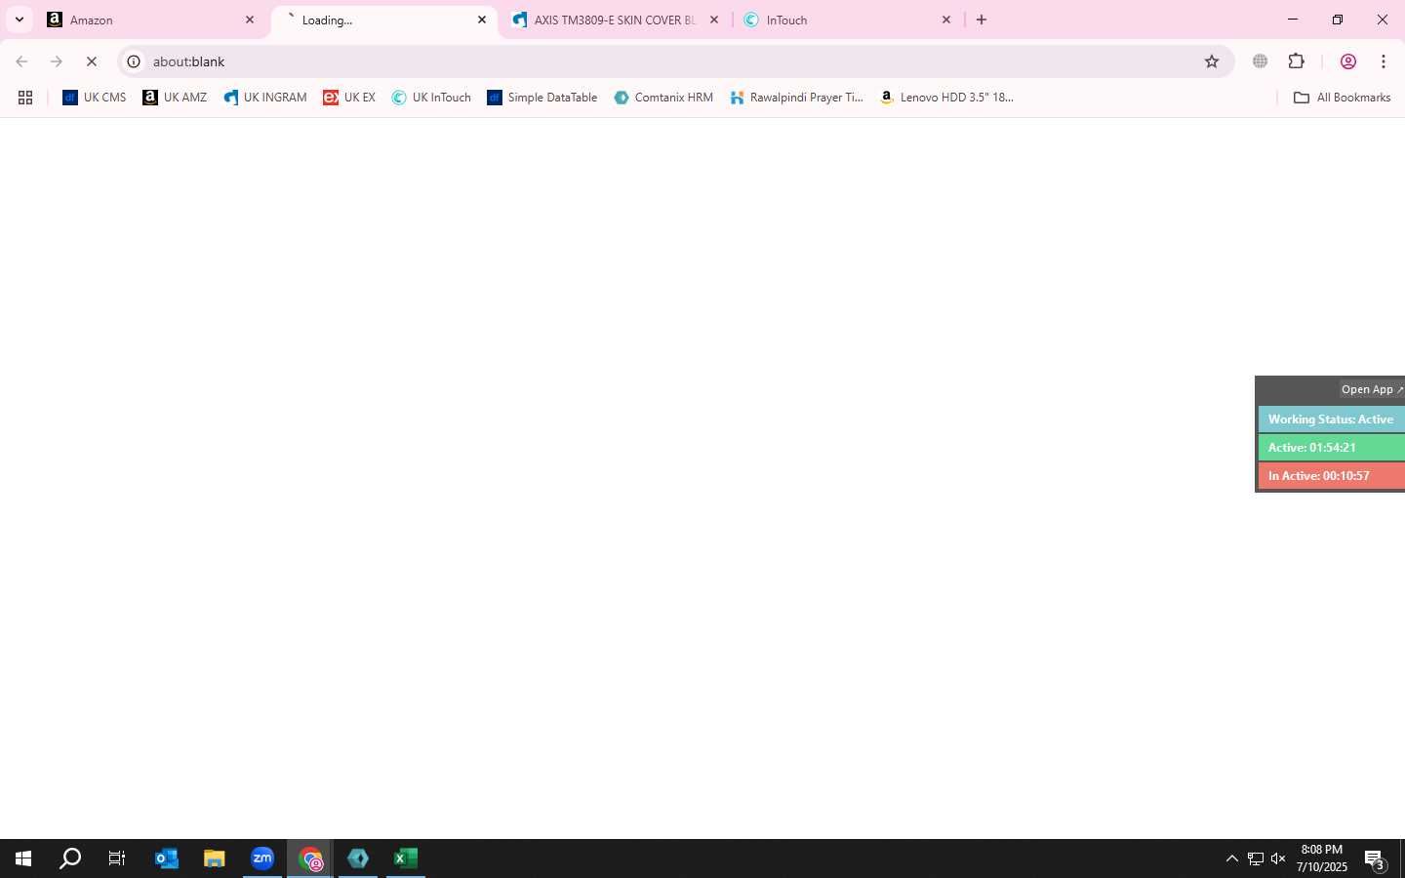1405x878 pixels.
Task: Click the Working Status: Active bar
Action: [x=1332, y=419]
